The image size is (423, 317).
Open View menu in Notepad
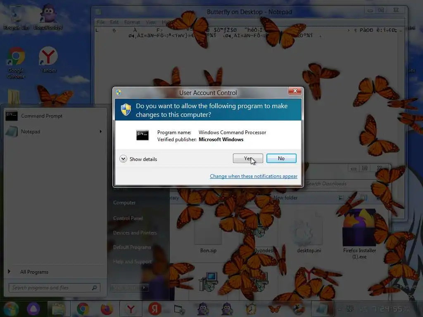[150, 22]
